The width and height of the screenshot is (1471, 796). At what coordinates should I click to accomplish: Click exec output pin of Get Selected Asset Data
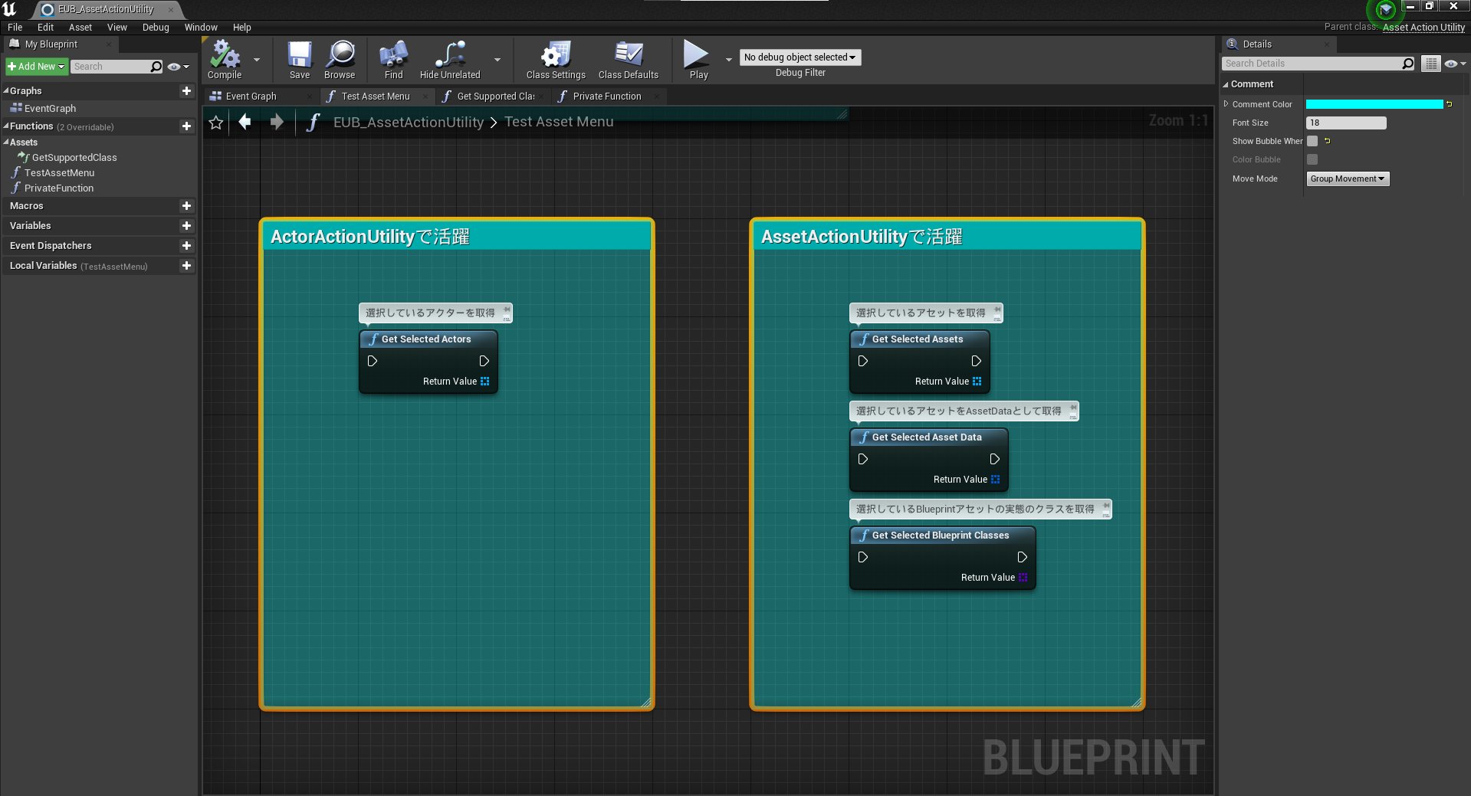click(x=994, y=459)
